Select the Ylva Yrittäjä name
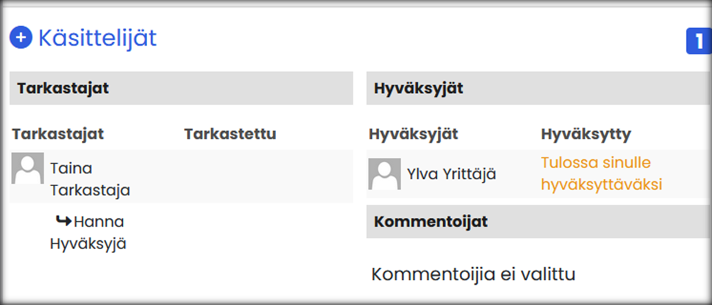The width and height of the screenshot is (712, 305). [451, 174]
